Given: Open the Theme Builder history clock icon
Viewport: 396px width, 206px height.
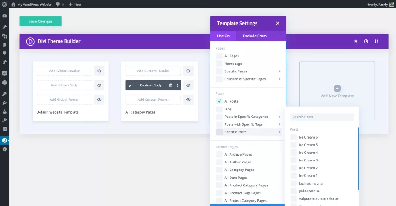Looking at the screenshot, I should [366, 42].
